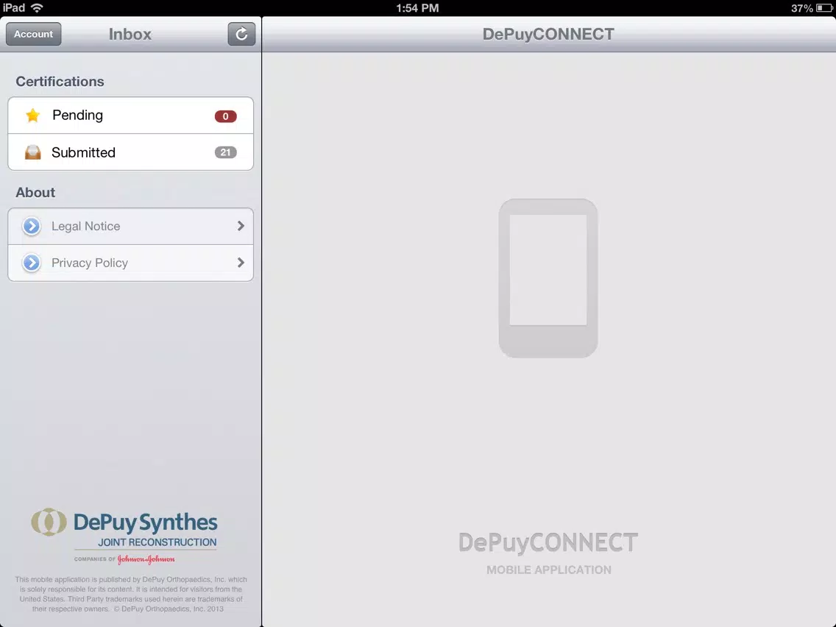Open the Submitted certifications row
Image resolution: width=836 pixels, height=627 pixels.
131,152
